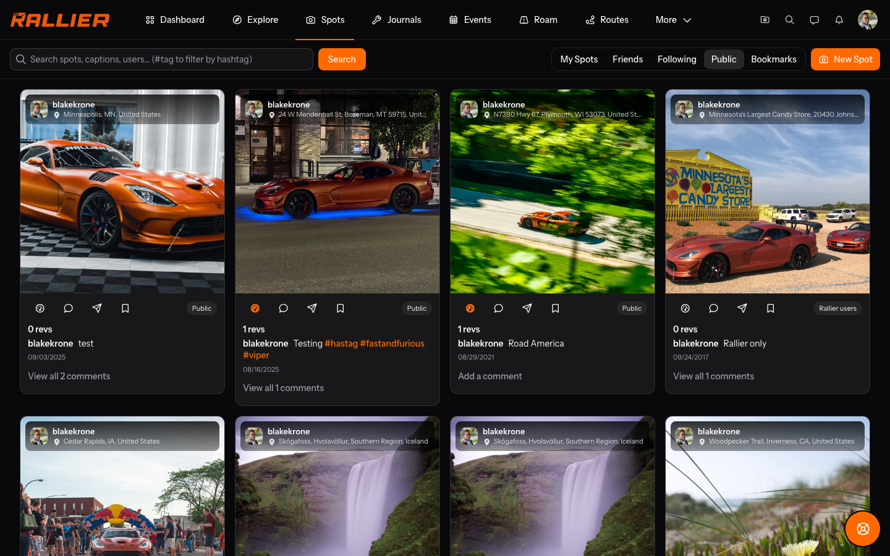The height and width of the screenshot is (556, 890).
Task: Click blakekrone's avatar on the Minneapolis spot
Action: click(x=39, y=109)
